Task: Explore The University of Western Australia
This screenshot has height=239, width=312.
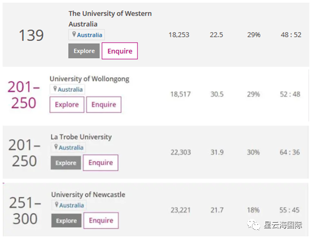Action: pos(84,51)
